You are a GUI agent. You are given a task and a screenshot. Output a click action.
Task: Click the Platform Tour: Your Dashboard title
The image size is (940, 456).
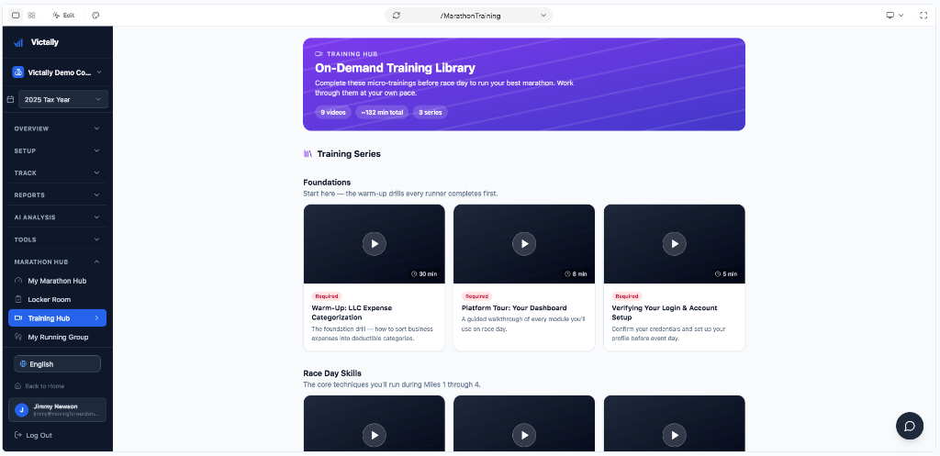514,308
